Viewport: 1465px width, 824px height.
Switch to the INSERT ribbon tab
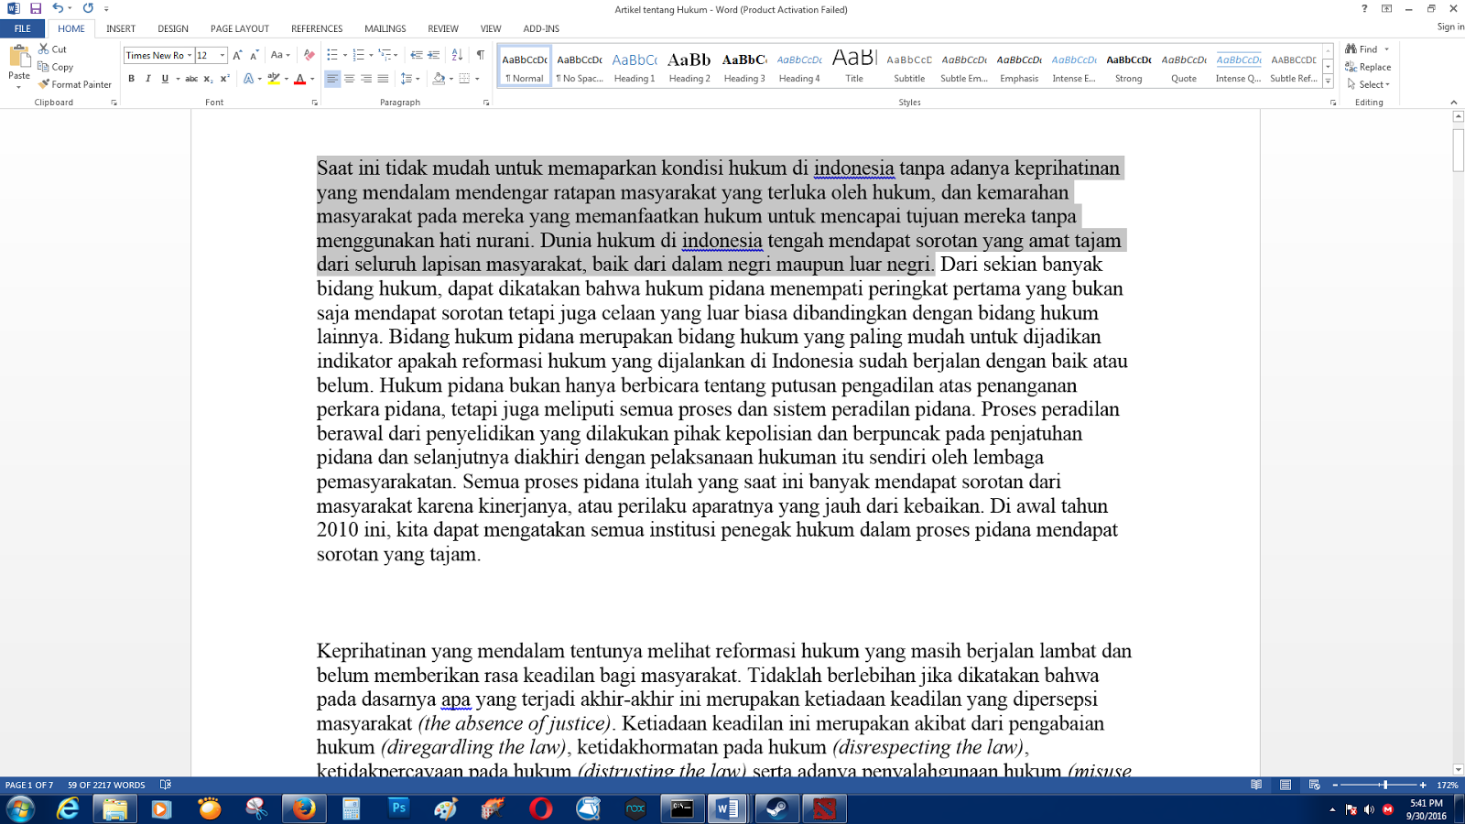119,28
